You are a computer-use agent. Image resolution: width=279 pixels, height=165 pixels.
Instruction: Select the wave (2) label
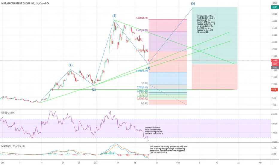(x=94, y=89)
